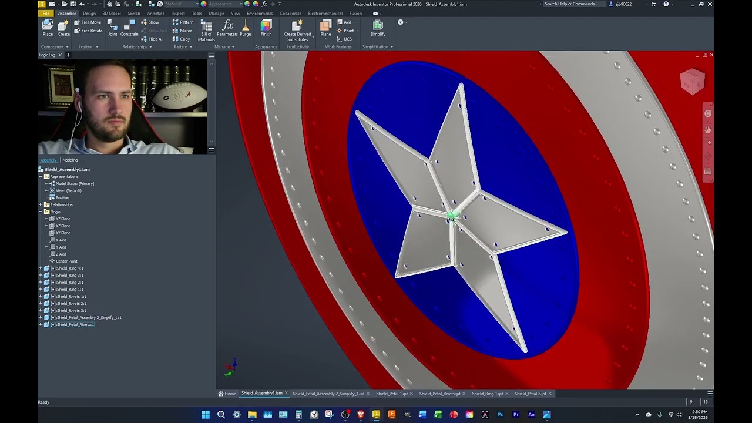Click the Simplify tool
Screen dimensions: 752x423
378,28
